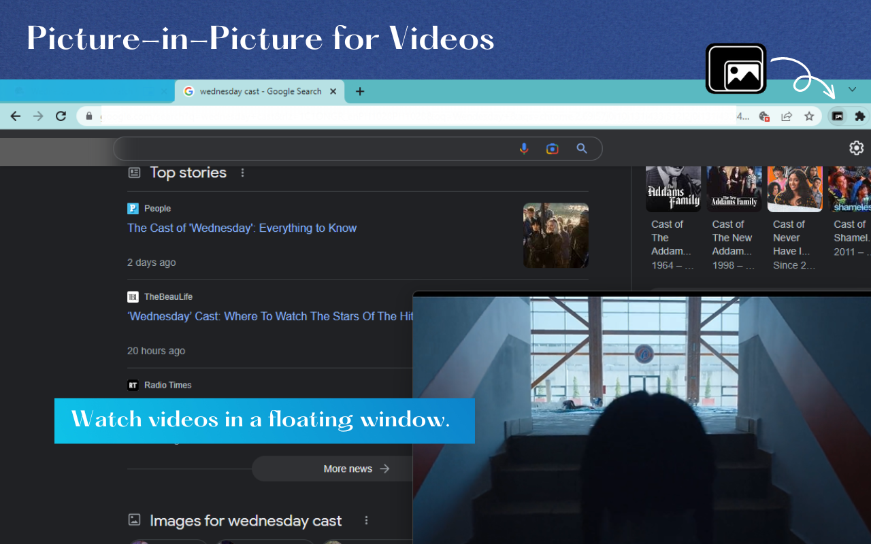Go forward using the browser forward arrow
This screenshot has width=871, height=544.
pos(38,116)
